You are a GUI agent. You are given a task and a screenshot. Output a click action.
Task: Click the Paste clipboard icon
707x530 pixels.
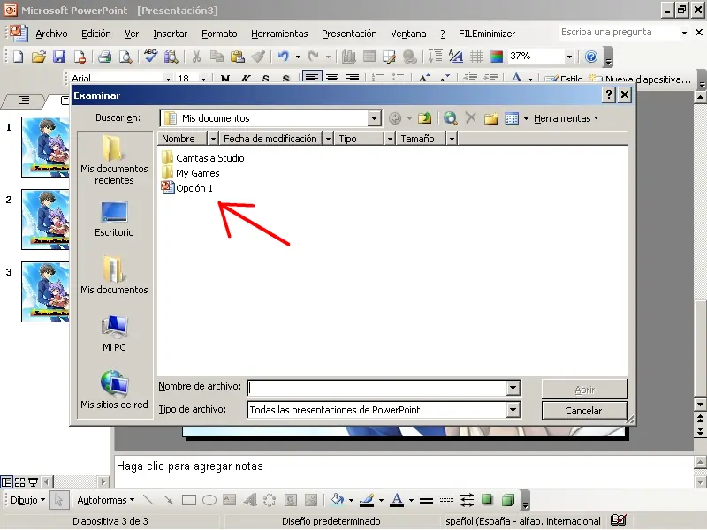(237, 57)
